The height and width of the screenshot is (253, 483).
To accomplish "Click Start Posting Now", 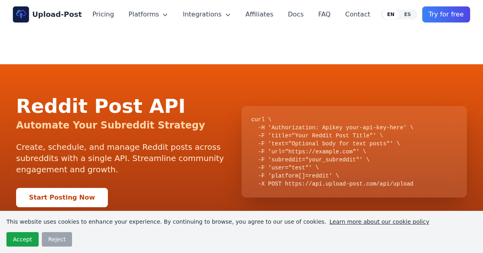I will [62, 197].
